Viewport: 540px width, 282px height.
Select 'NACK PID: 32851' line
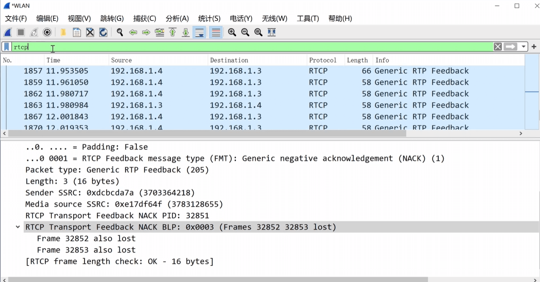[x=117, y=216]
